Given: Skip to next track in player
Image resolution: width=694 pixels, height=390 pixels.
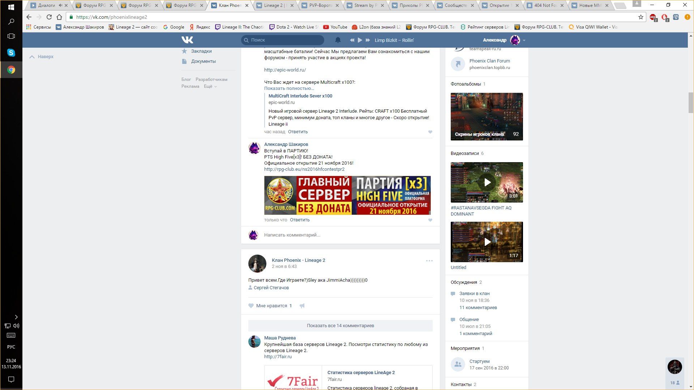Looking at the screenshot, I should pos(368,40).
